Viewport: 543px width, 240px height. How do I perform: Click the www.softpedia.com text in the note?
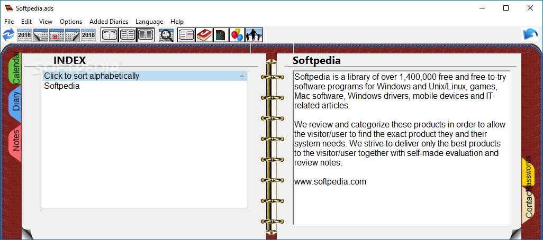(330, 181)
